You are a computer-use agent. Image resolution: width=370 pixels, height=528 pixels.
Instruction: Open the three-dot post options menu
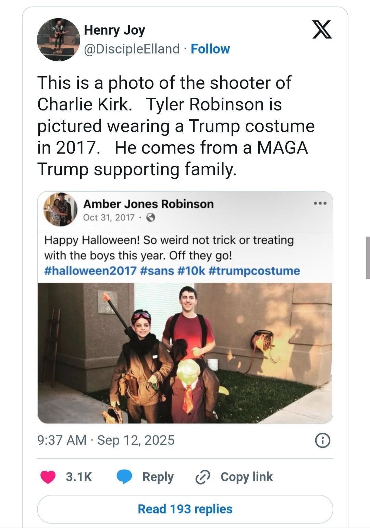(321, 203)
